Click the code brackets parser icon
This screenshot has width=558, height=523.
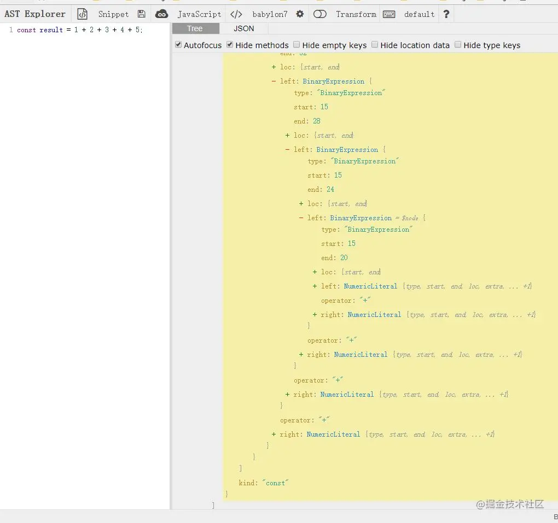click(x=236, y=14)
